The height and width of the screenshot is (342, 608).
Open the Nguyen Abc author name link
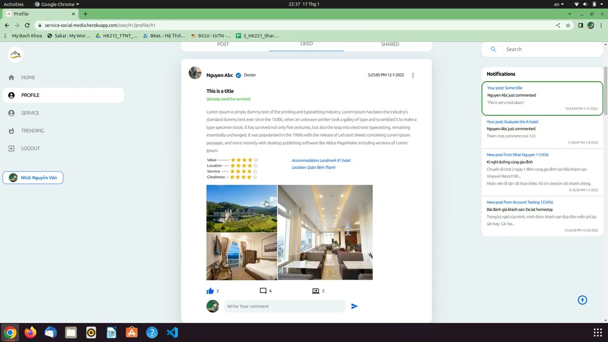pos(219,75)
